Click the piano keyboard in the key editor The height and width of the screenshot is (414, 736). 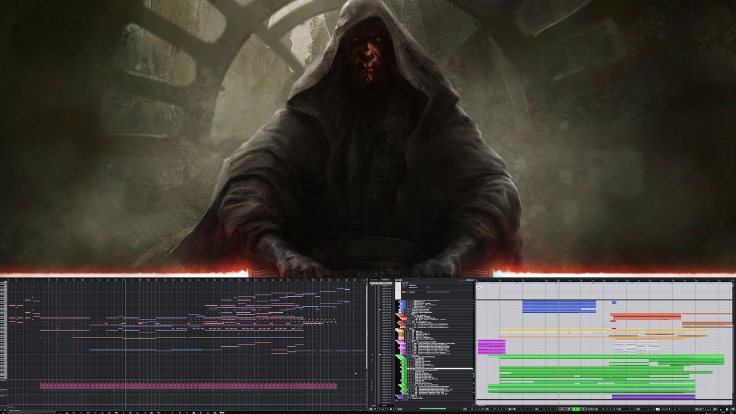(x=3, y=329)
